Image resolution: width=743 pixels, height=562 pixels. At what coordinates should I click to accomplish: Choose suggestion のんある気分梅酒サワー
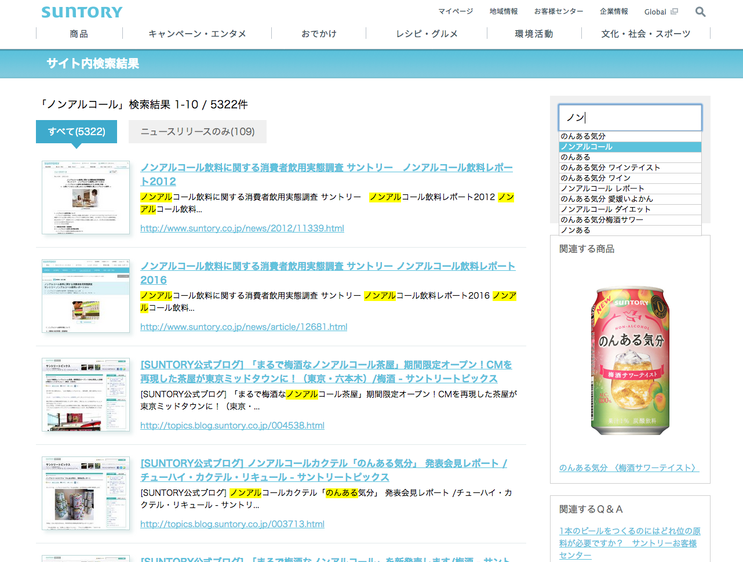(x=630, y=220)
